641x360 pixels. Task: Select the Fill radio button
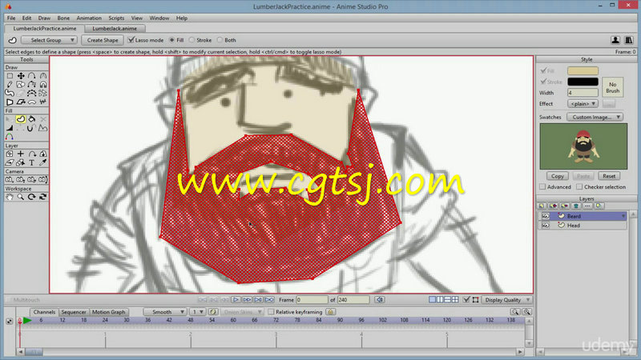click(x=172, y=40)
